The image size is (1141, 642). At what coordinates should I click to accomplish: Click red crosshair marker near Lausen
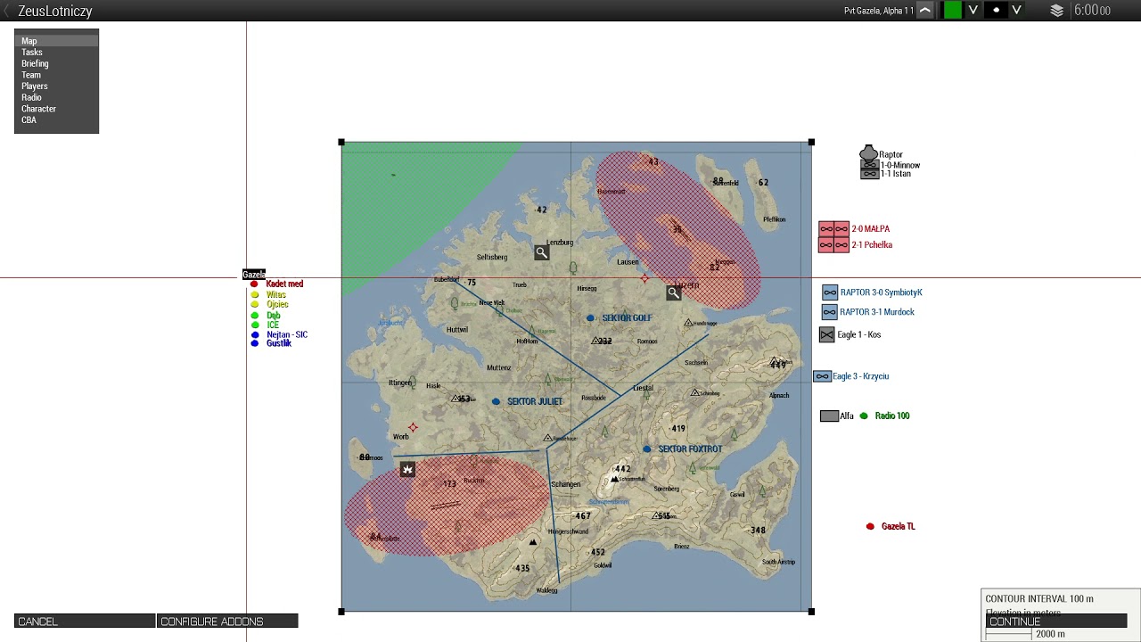645,279
